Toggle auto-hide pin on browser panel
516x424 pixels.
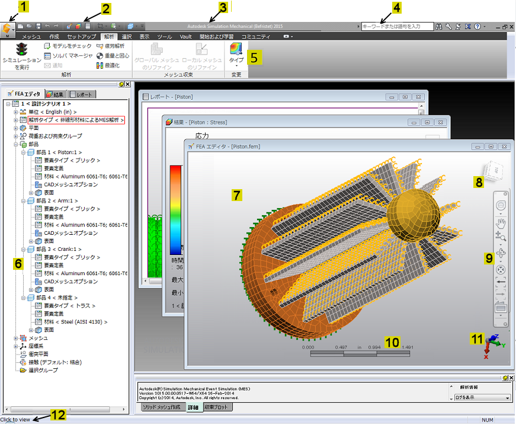click(122, 84)
